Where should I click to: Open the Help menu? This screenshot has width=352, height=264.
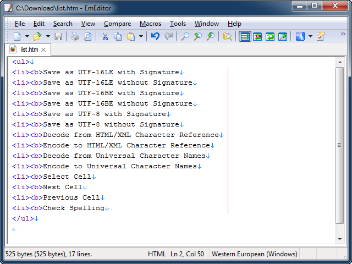pyautogui.click(x=234, y=24)
